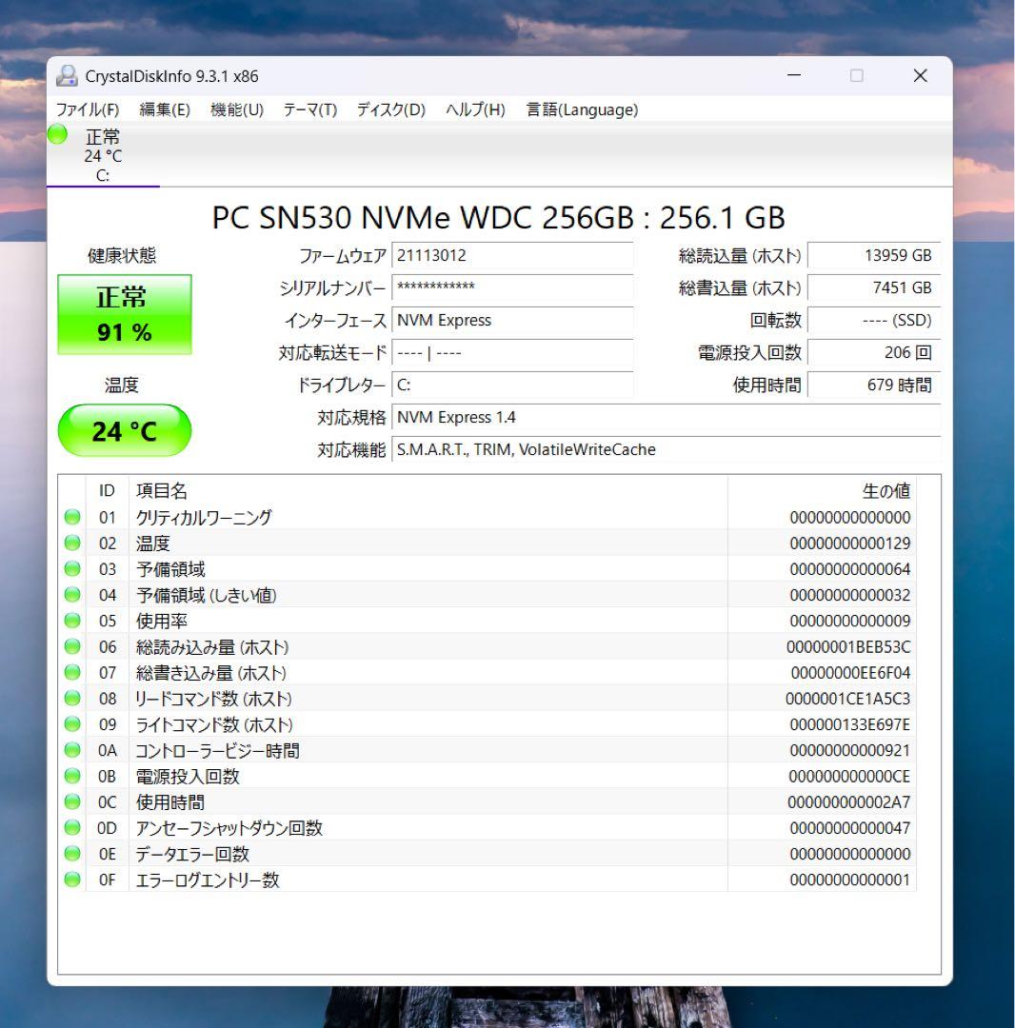The width and height of the screenshot is (1015, 1028).
Task: Click the green indicator next to 温度 row
Action: [x=71, y=543]
